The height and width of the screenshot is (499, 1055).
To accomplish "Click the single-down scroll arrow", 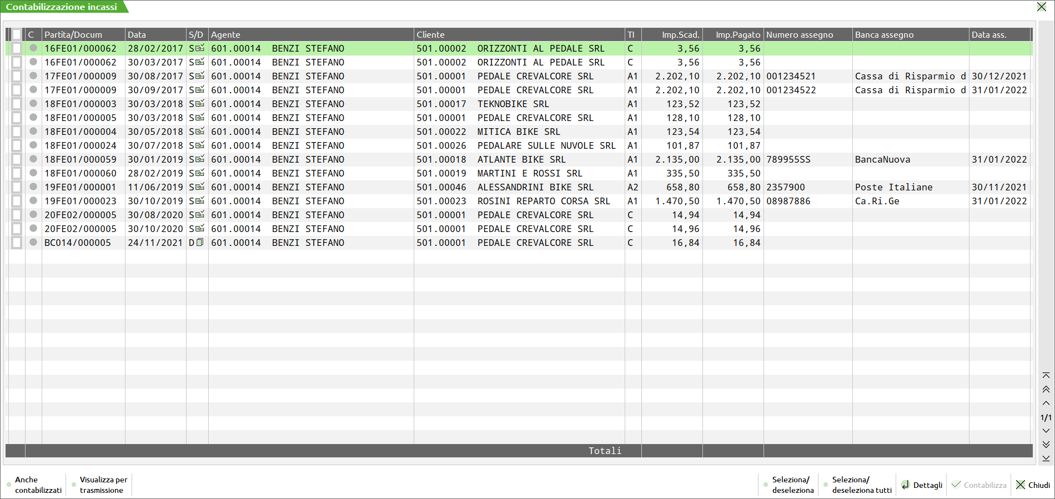I will (x=1046, y=431).
